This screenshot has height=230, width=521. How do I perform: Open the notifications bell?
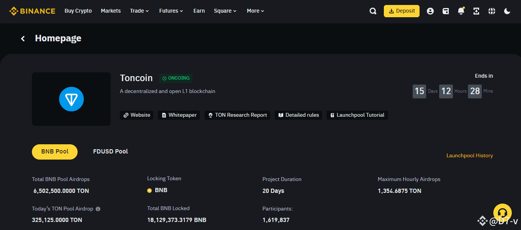461,11
